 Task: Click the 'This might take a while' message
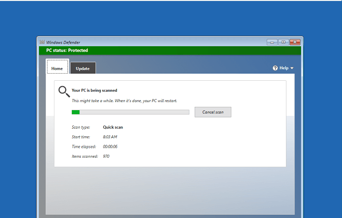pyautogui.click(x=124, y=101)
